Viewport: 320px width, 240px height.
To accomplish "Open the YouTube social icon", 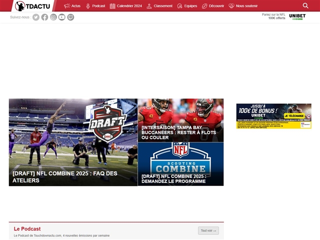I will (62, 17).
